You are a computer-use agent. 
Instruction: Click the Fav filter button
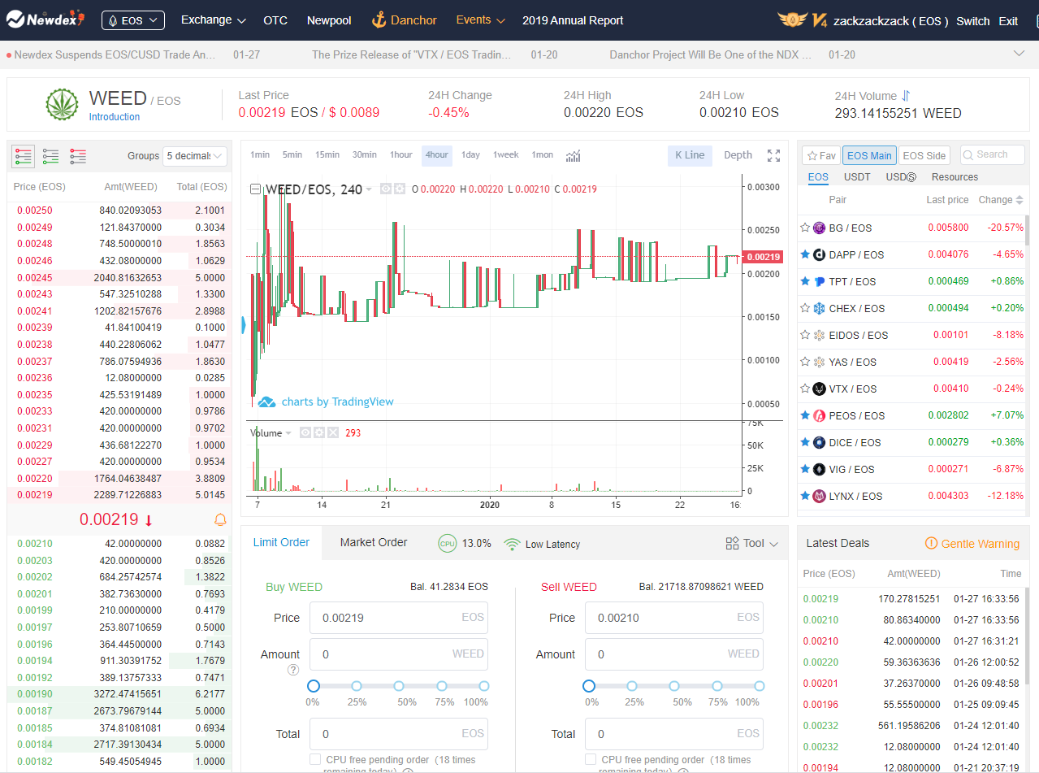click(x=821, y=155)
